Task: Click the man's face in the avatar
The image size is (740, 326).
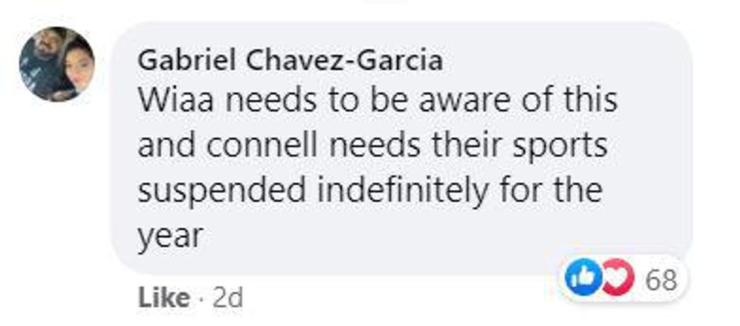Action: pyautogui.click(x=44, y=54)
